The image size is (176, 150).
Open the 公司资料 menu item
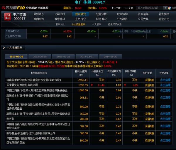[60, 14]
